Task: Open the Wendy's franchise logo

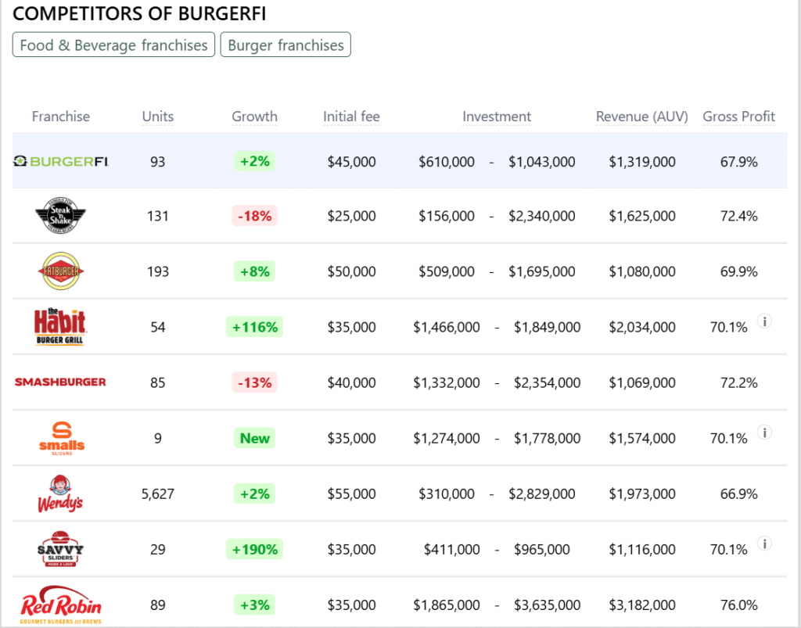Action: pyautogui.click(x=60, y=493)
